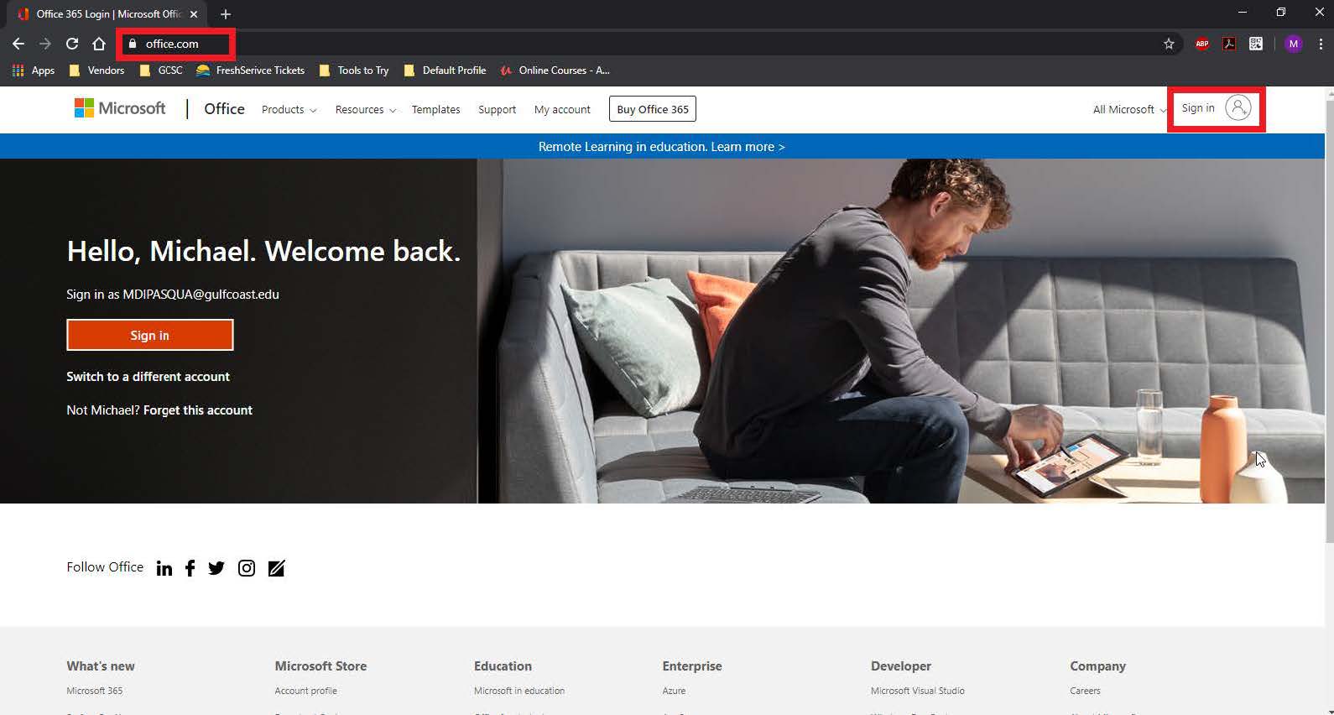Image resolution: width=1334 pixels, height=715 pixels.
Task: Open the Office blog icon
Action: 276,568
